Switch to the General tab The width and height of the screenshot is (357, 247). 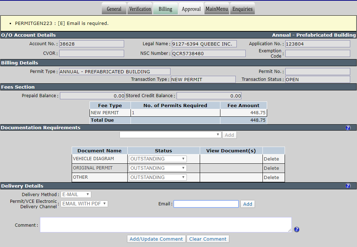[114, 9]
